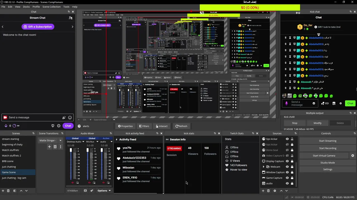Adjust Mic/Aux volume fader
The width and height of the screenshot is (357, 200).
click(88, 150)
